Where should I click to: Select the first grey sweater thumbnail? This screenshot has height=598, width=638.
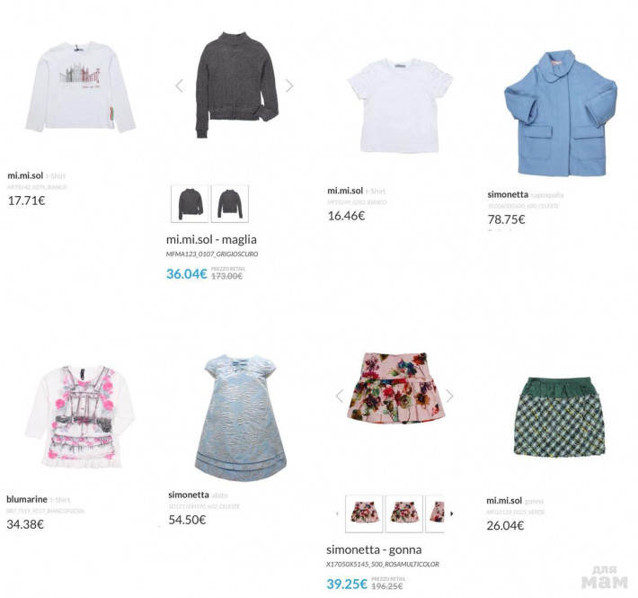click(x=190, y=203)
